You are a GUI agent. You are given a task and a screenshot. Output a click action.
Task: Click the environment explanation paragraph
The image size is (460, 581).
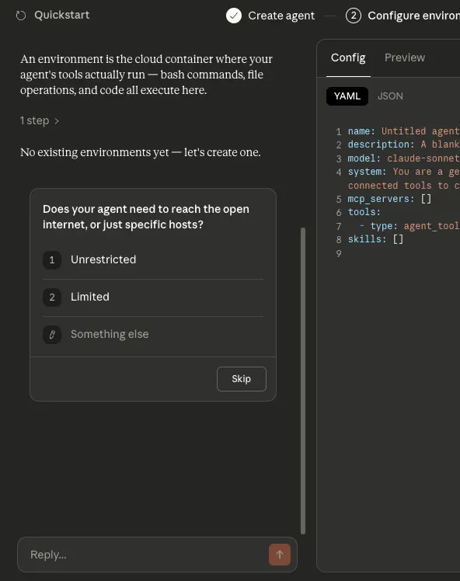(146, 75)
